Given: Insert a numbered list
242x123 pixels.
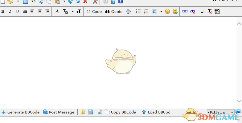Looking at the screenshot, I should (x=146, y=12).
